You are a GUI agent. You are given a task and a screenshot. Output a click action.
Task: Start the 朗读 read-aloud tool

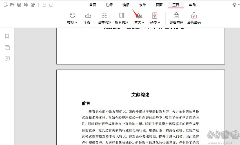(x=155, y=18)
